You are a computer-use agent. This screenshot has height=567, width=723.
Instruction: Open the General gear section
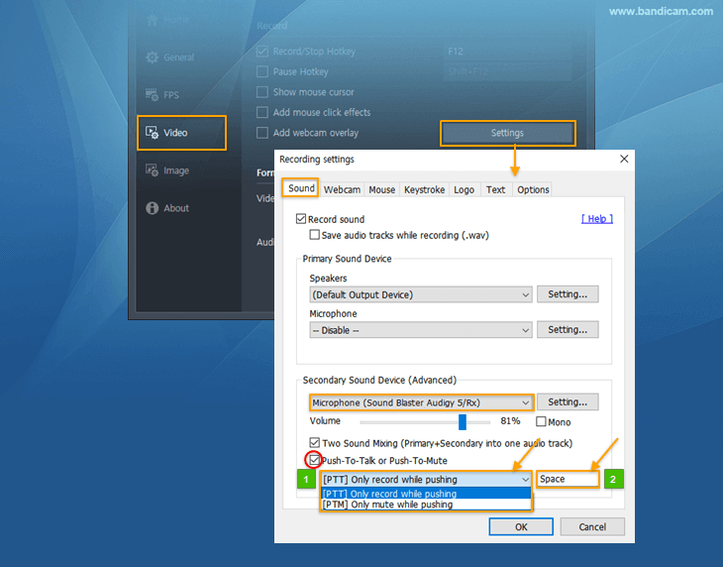pos(170,57)
